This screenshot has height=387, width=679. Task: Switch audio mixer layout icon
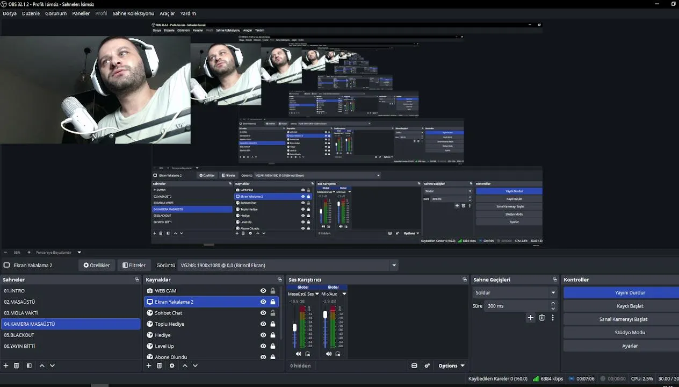414,365
